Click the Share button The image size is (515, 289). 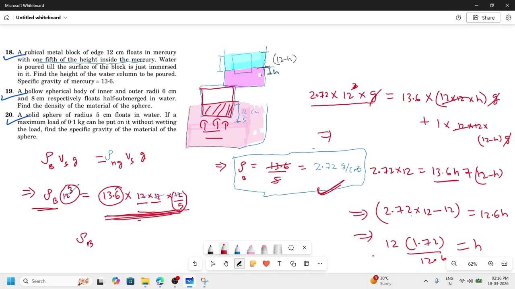pyautogui.click(x=483, y=18)
